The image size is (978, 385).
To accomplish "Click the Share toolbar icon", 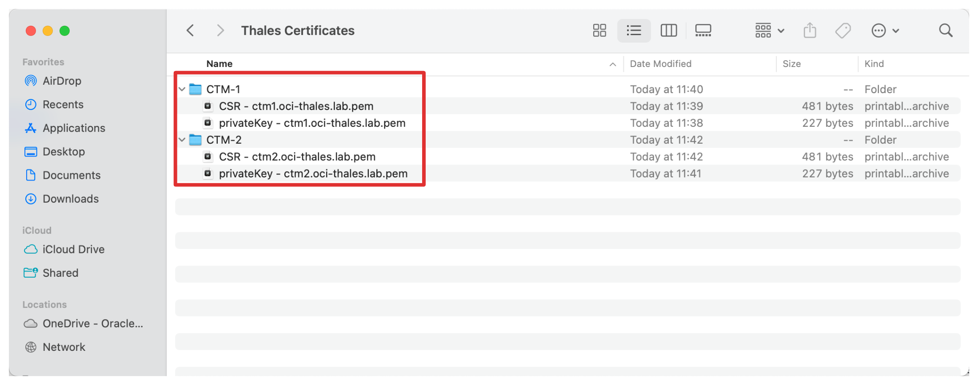I will point(810,31).
